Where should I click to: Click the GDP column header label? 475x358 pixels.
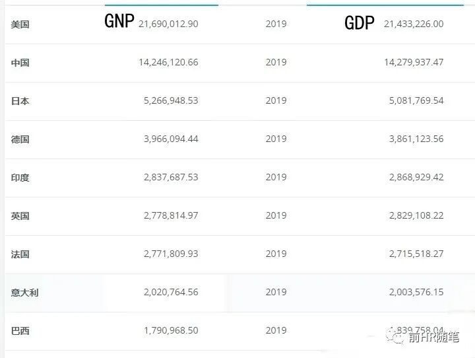click(360, 24)
